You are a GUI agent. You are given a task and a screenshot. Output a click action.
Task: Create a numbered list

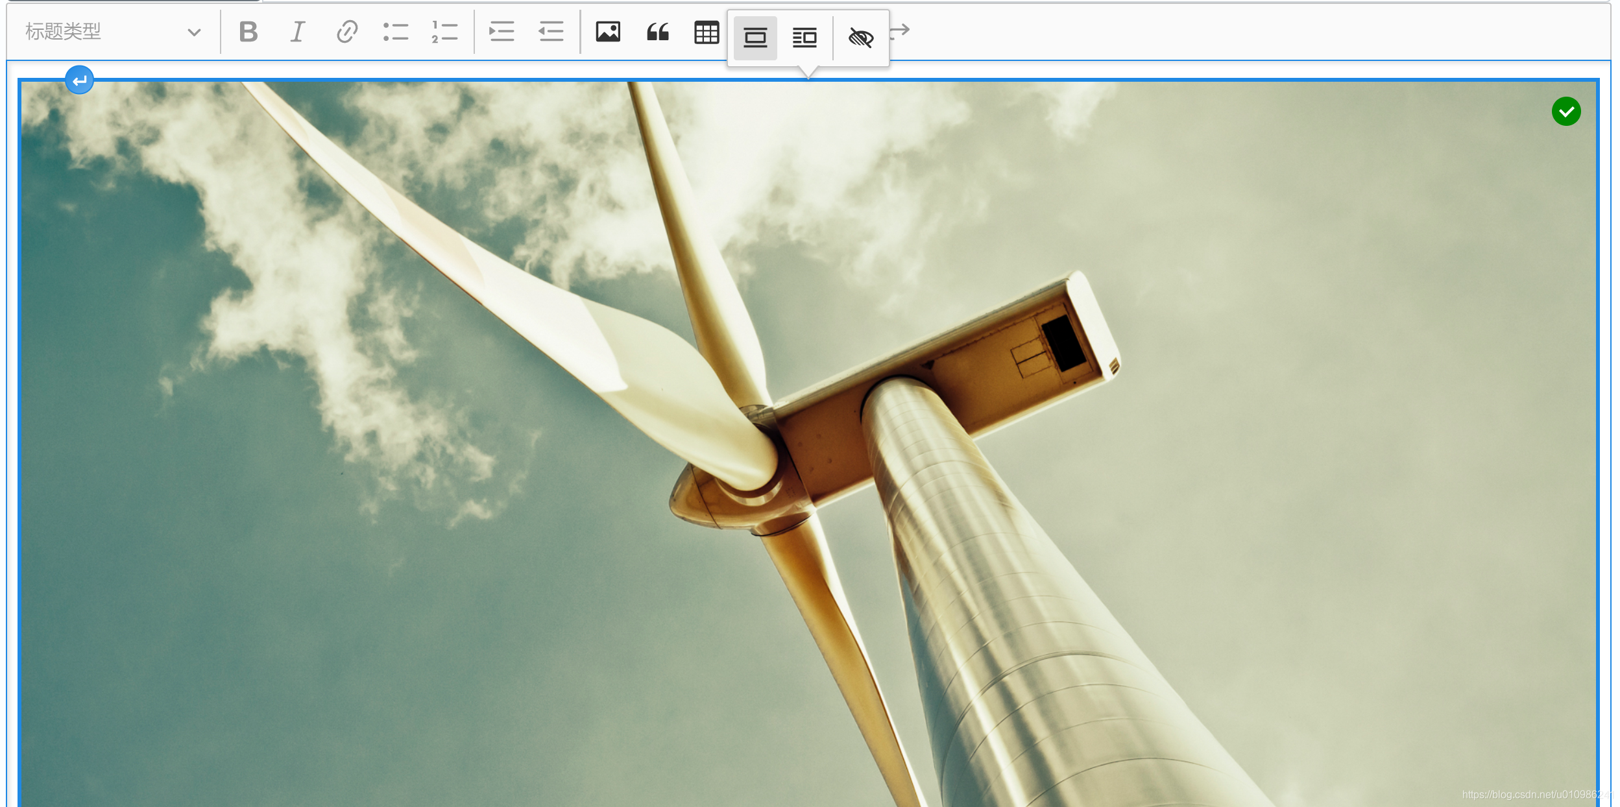(x=445, y=32)
